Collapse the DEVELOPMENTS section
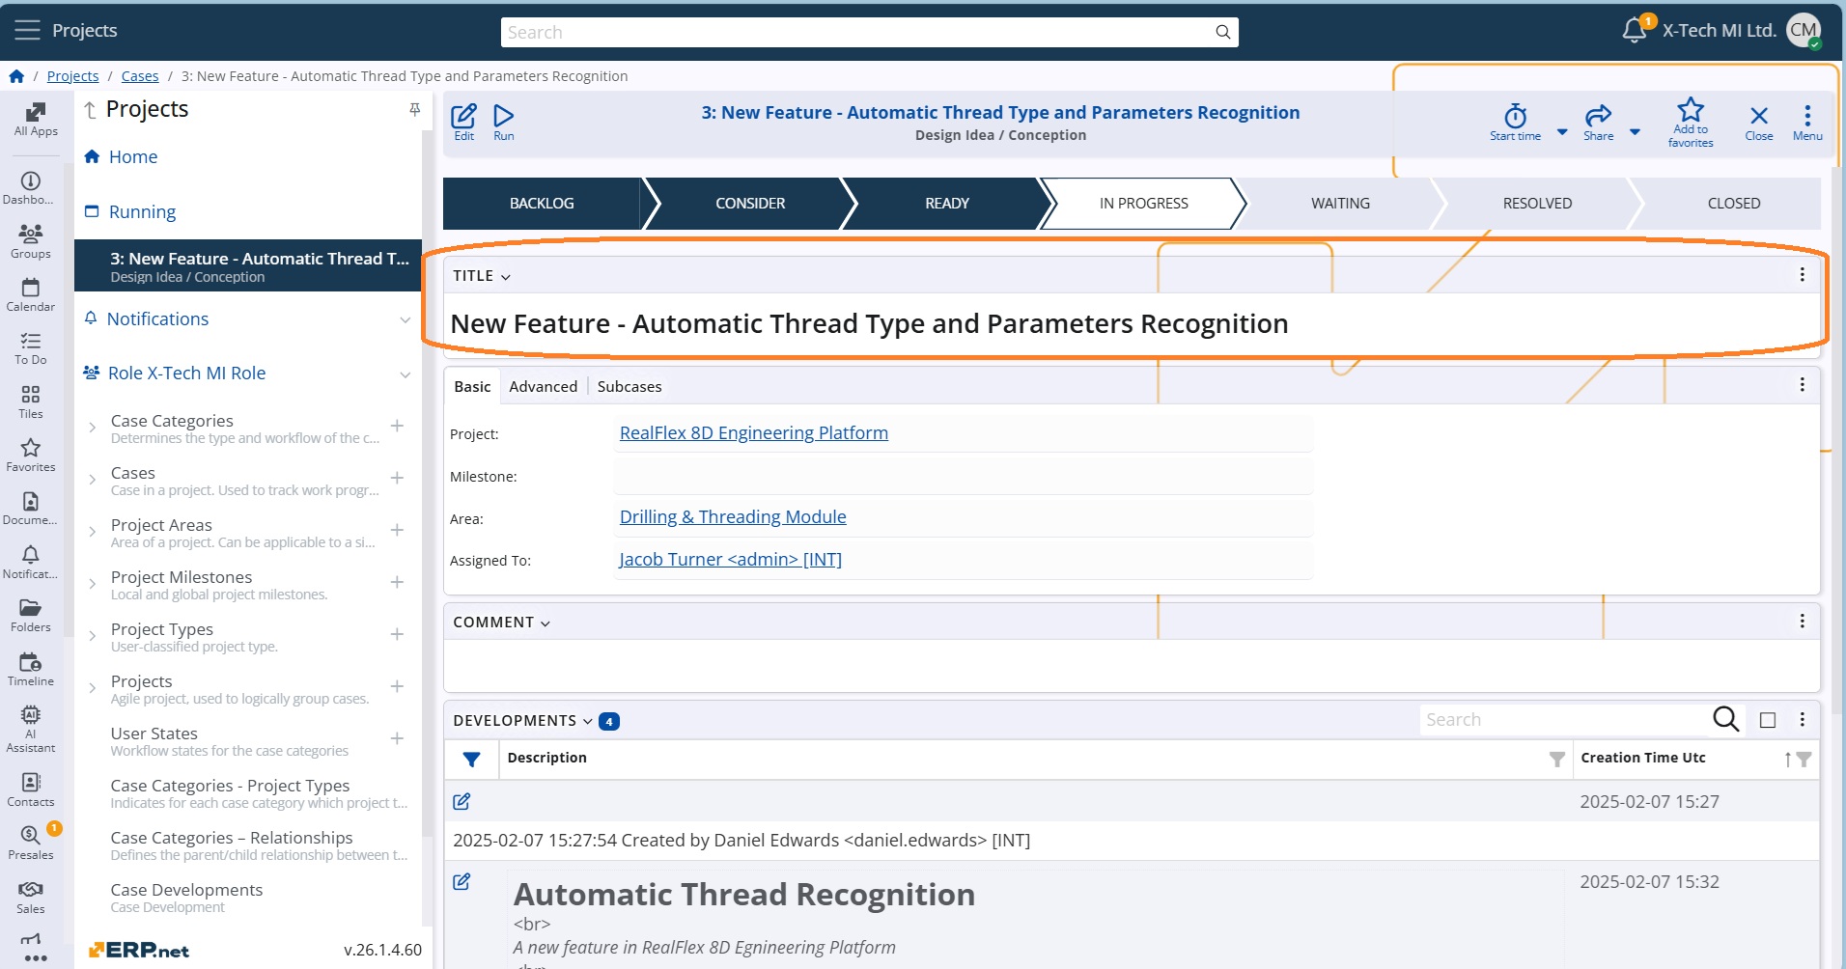Screen dimensions: 1846x969 pos(587,721)
